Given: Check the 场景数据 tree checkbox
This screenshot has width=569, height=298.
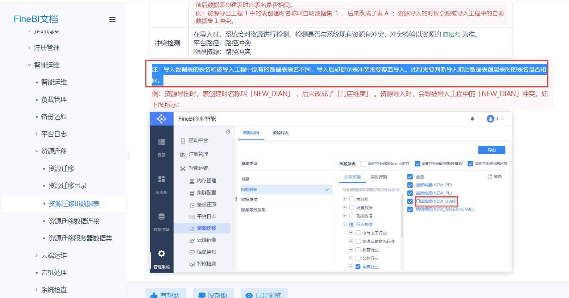Looking at the screenshot, I should pos(352,207).
